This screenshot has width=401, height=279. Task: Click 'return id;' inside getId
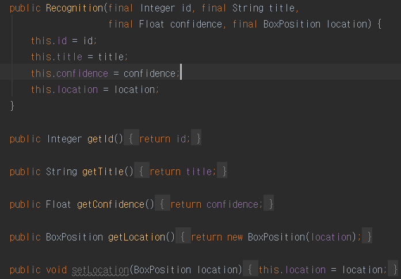coord(165,139)
